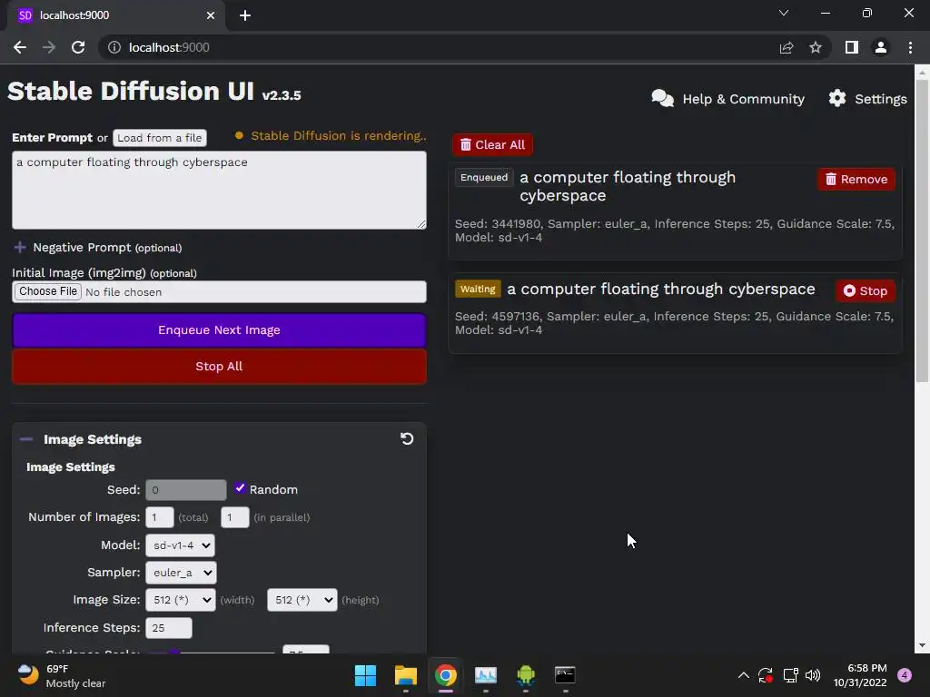
Task: Click the browser back arrow
Action: pyautogui.click(x=20, y=47)
